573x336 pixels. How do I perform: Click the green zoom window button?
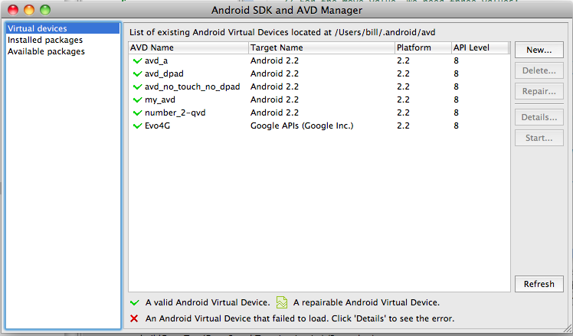pos(44,11)
